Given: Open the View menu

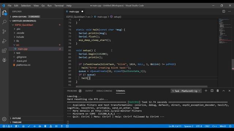Looking at the screenshot, I should (x=36, y=5).
